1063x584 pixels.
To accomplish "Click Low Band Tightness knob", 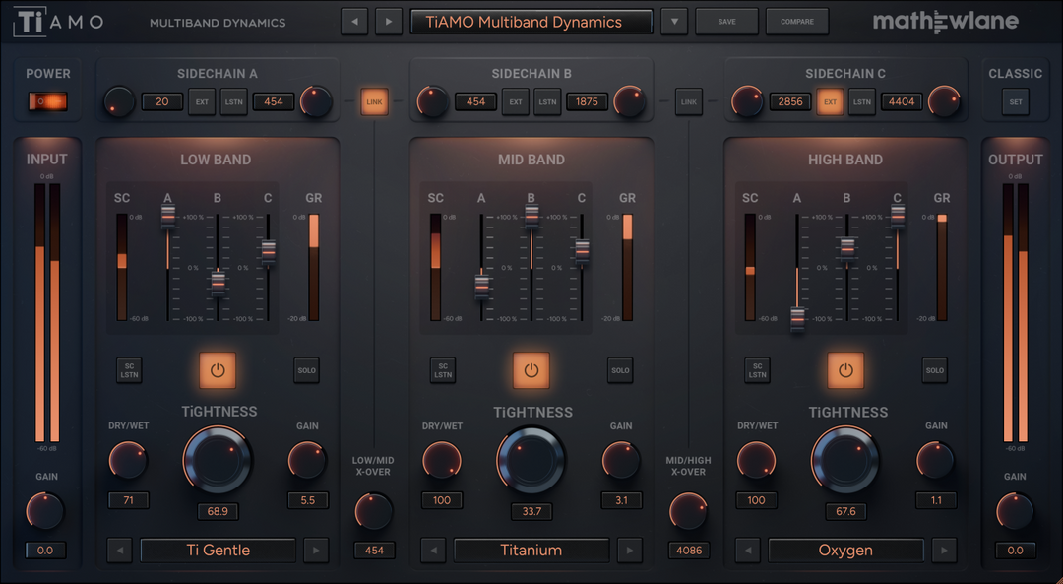I will [218, 460].
